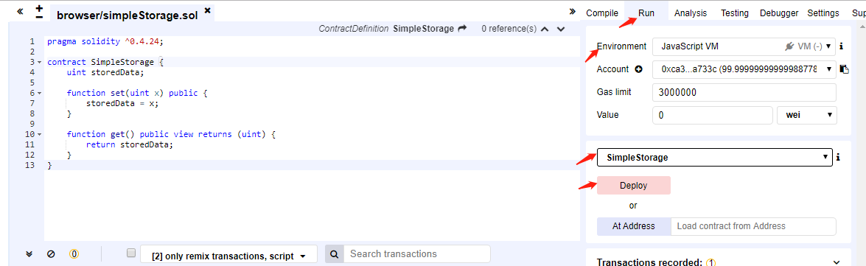
Task: Fold the set function at line 6
Action: click(x=39, y=94)
